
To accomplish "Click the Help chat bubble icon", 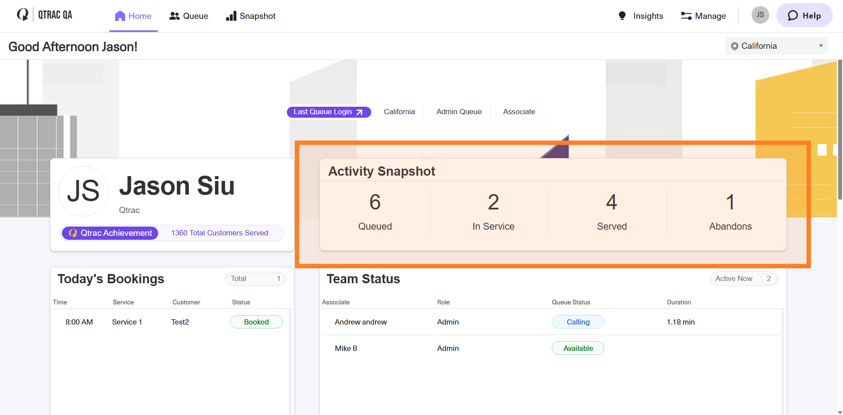I will point(792,16).
